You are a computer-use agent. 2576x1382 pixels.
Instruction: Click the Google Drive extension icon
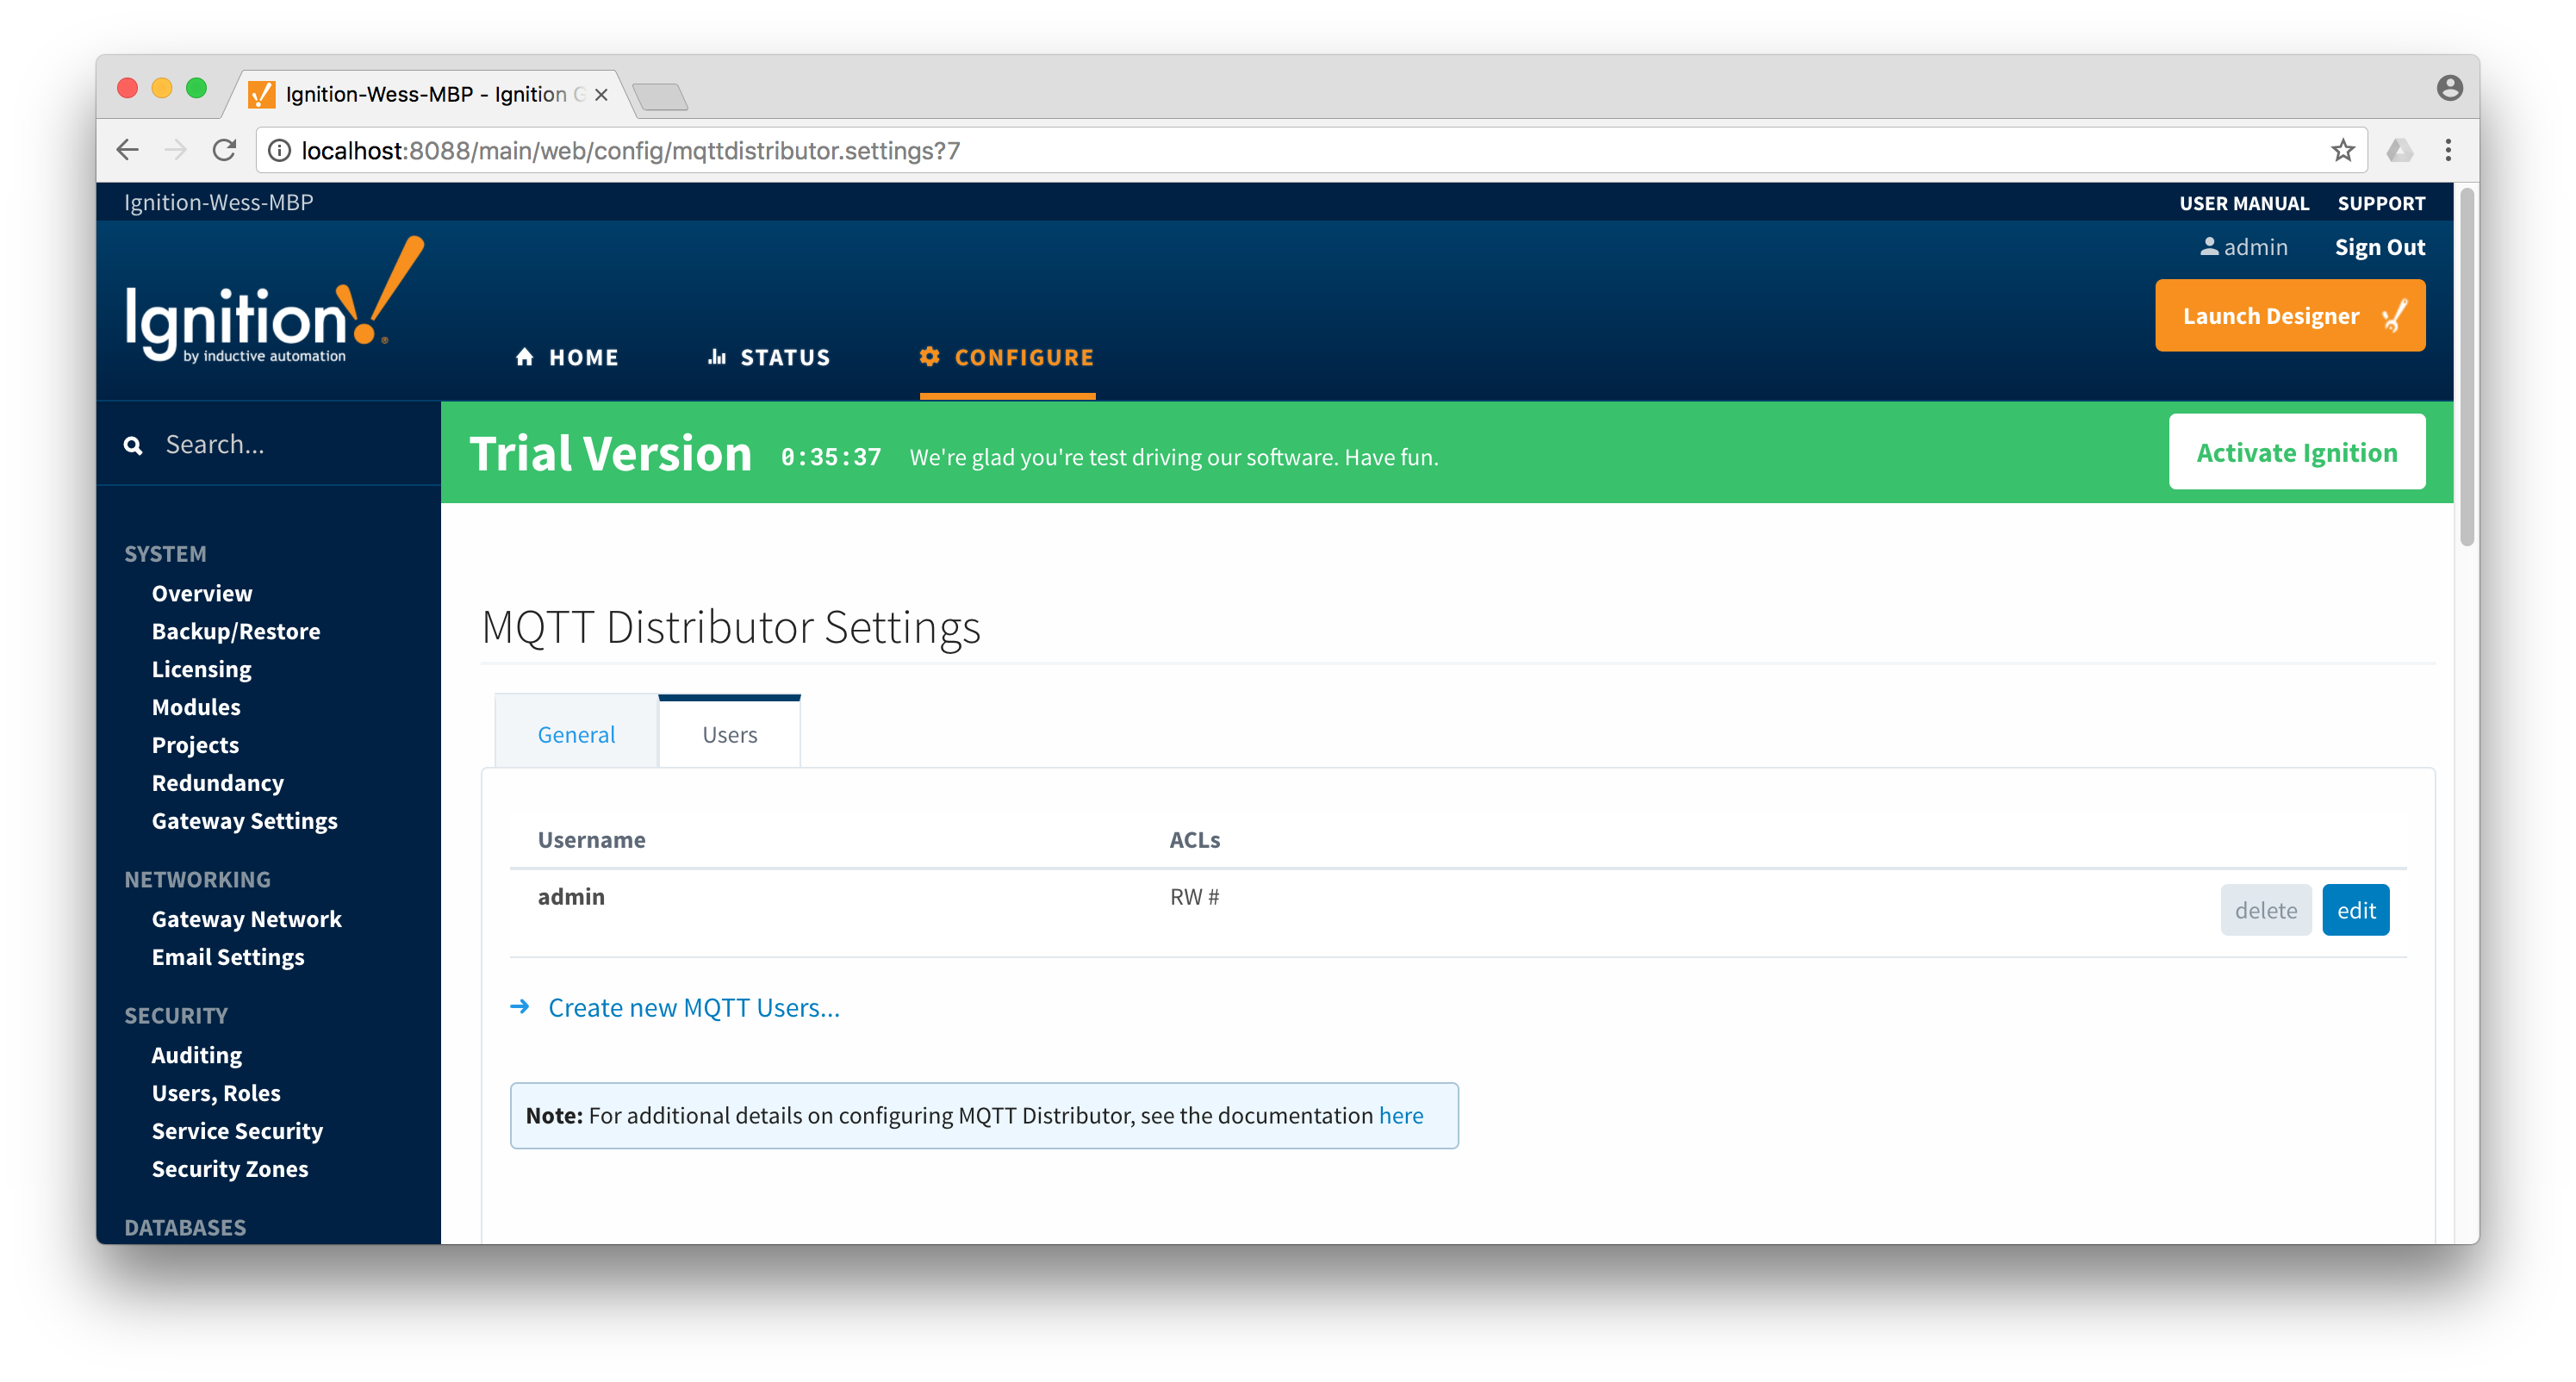[x=2400, y=150]
